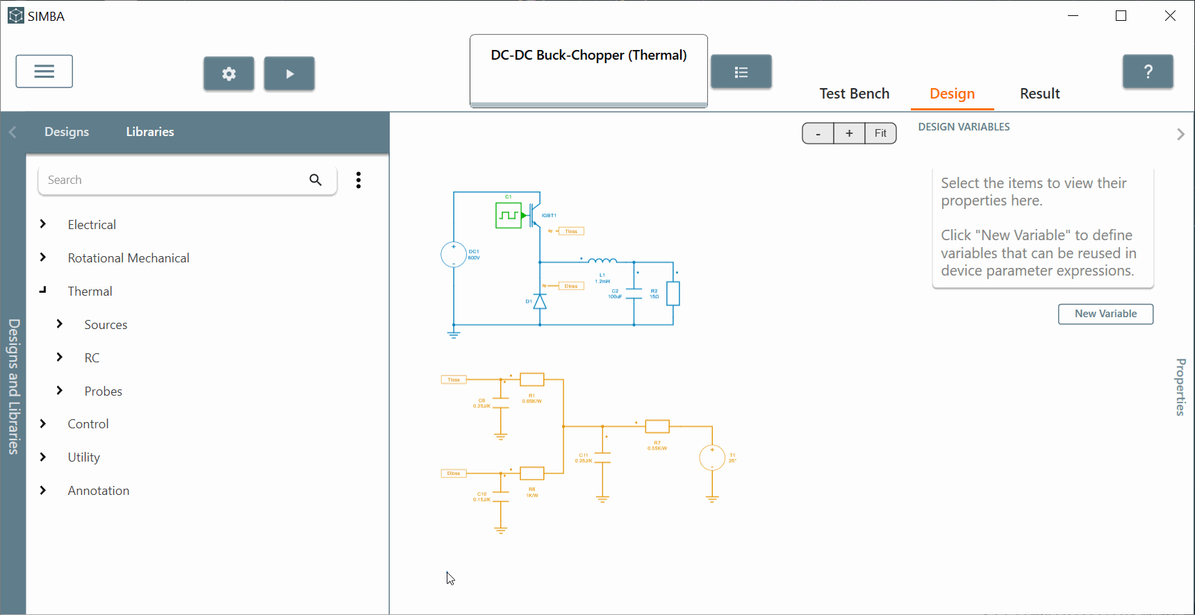Select the C8 thermal capacitor

[x=501, y=403]
